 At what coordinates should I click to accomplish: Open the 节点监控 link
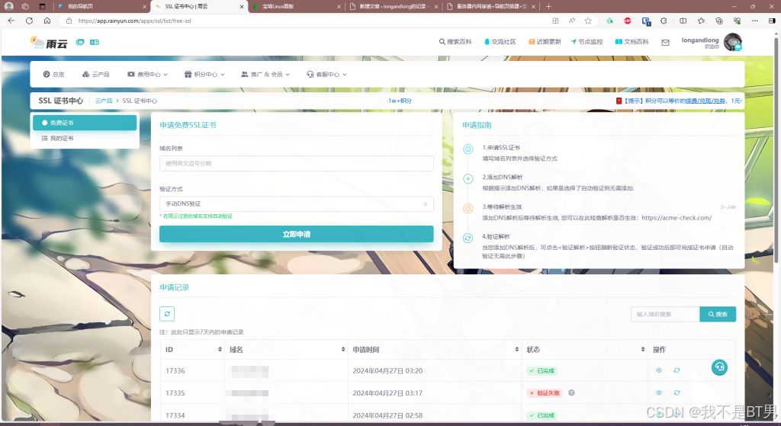[x=587, y=42]
